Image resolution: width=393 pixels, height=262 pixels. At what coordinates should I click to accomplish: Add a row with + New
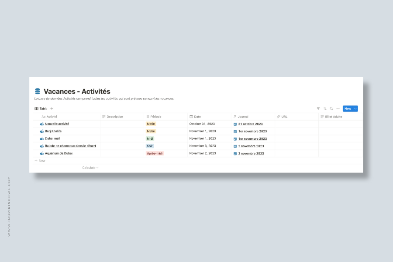pos(40,160)
